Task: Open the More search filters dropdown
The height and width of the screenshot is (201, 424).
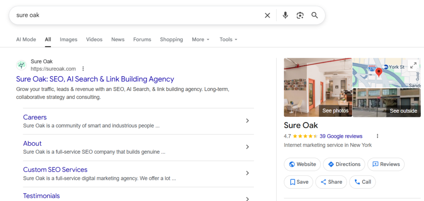Action: 201,39
